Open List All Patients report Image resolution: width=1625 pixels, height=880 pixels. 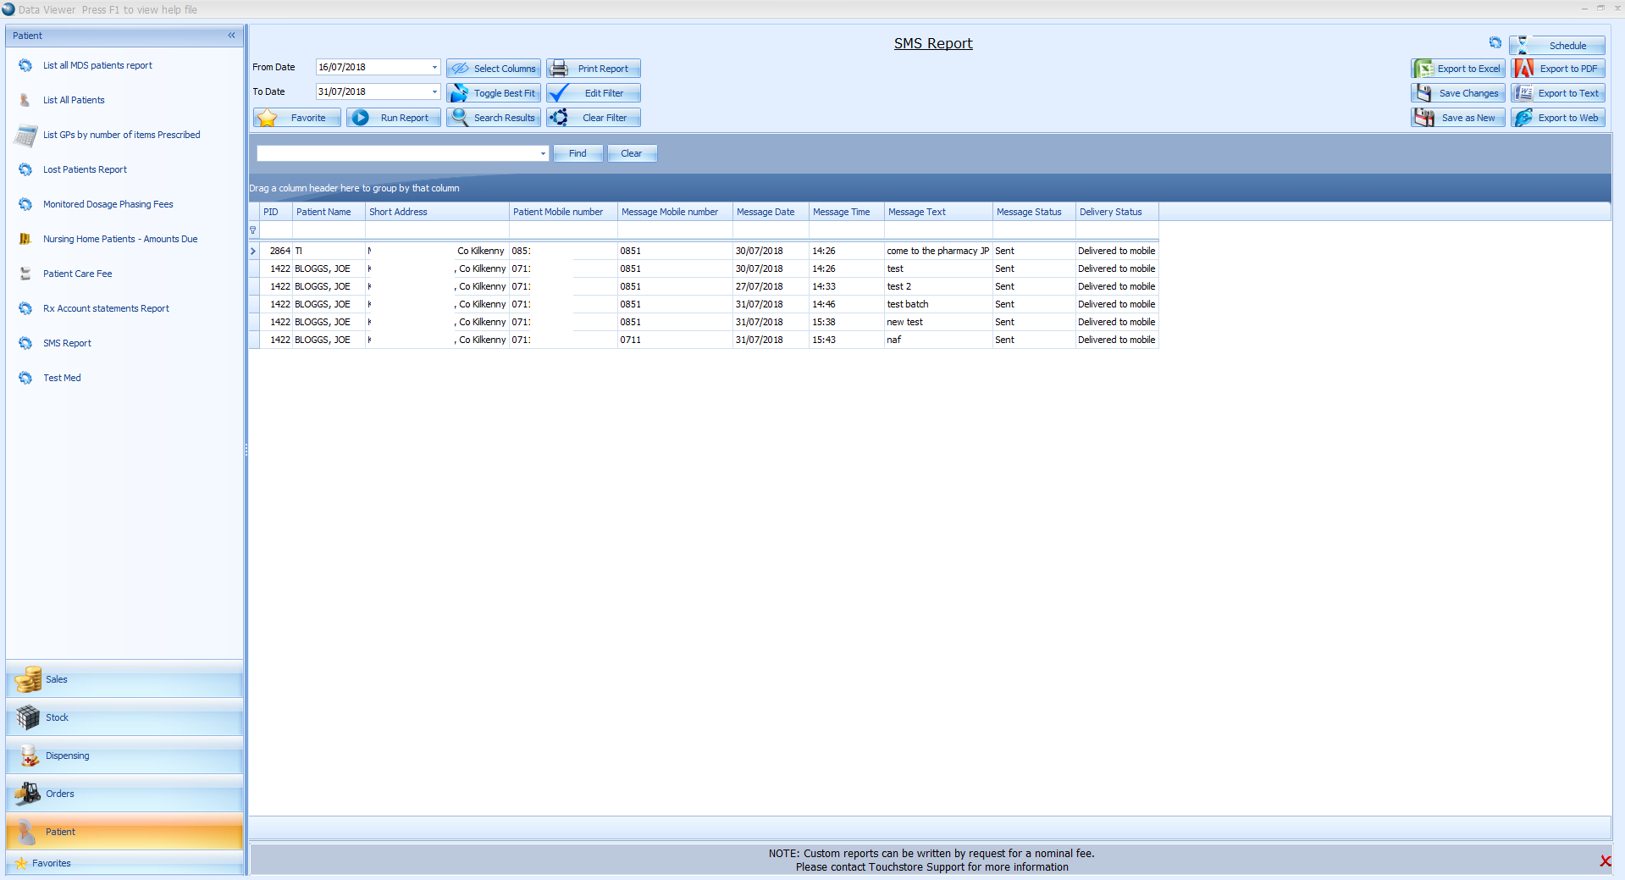point(74,100)
